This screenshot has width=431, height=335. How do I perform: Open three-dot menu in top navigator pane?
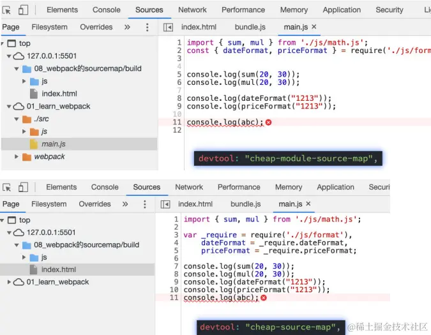point(147,27)
